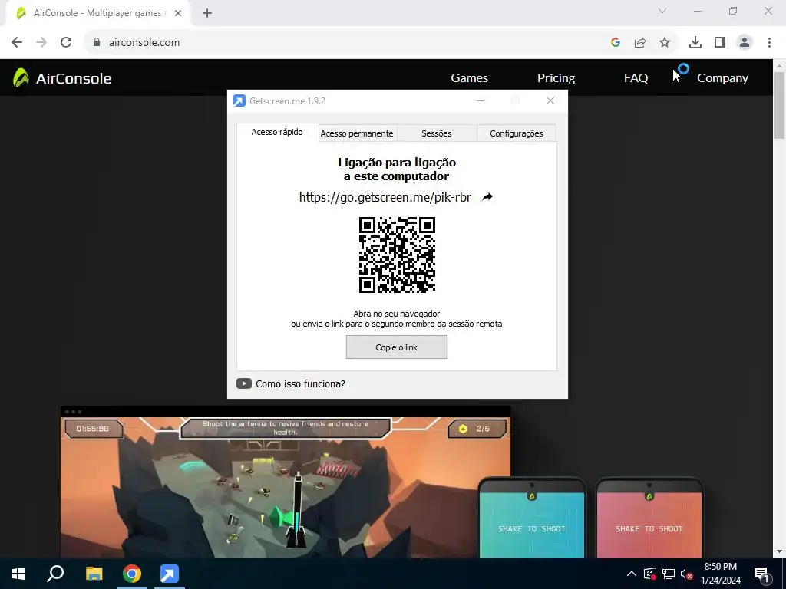Click the YouTube play icon in Getscreen.me
This screenshot has height=589, width=786.
(x=243, y=383)
